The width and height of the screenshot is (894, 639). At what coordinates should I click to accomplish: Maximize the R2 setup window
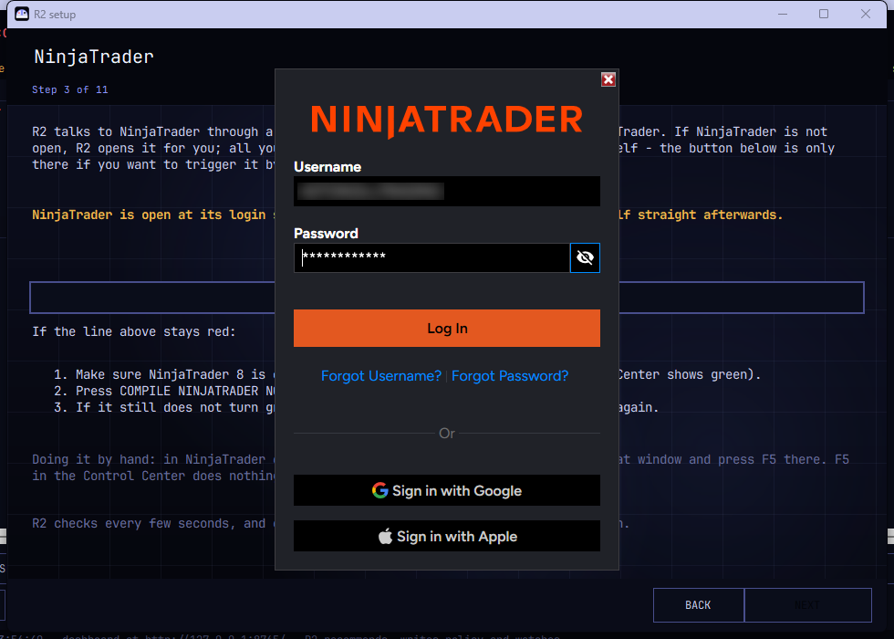pyautogui.click(x=823, y=14)
